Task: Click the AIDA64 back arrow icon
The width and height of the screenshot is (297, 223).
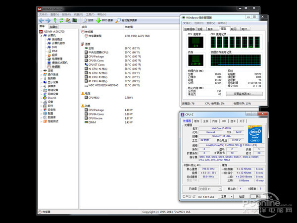Action: [42, 20]
